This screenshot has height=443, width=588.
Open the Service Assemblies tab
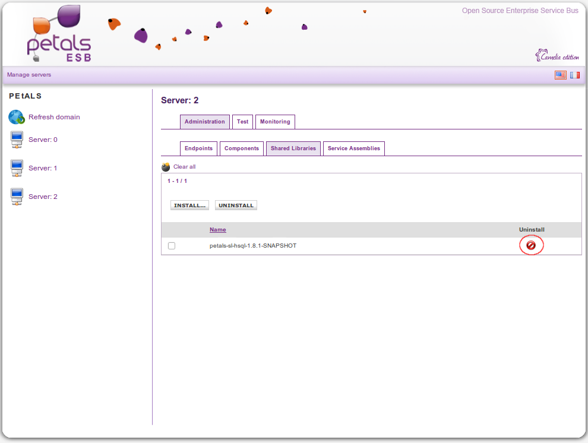(x=353, y=148)
